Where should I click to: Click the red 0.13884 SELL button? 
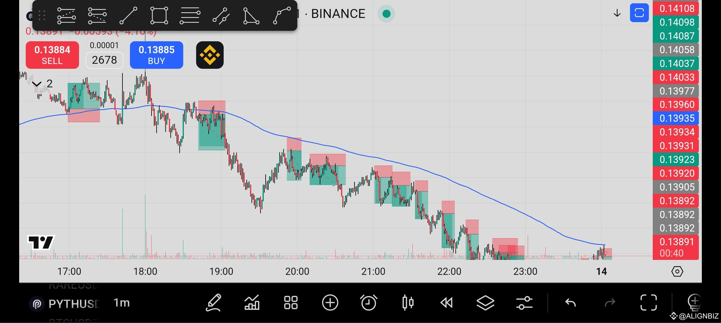point(52,55)
